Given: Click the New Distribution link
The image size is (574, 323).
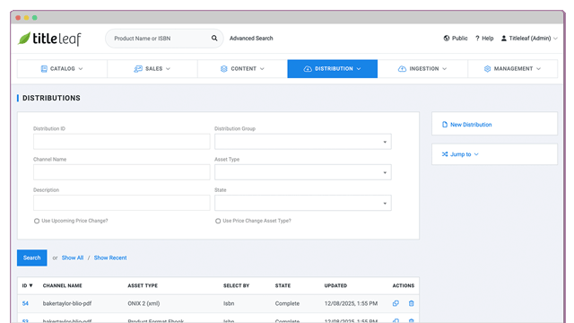Looking at the screenshot, I should (471, 125).
